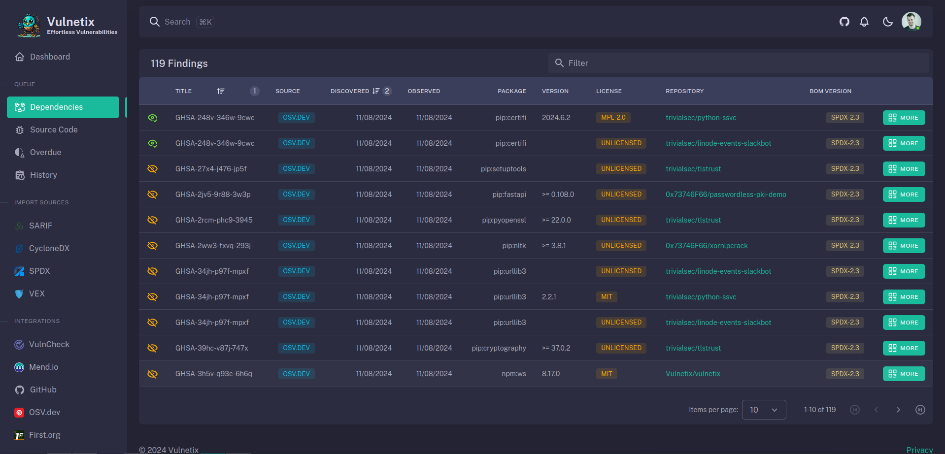Open the GitHub icon in top bar
The height and width of the screenshot is (454, 945).
[844, 22]
